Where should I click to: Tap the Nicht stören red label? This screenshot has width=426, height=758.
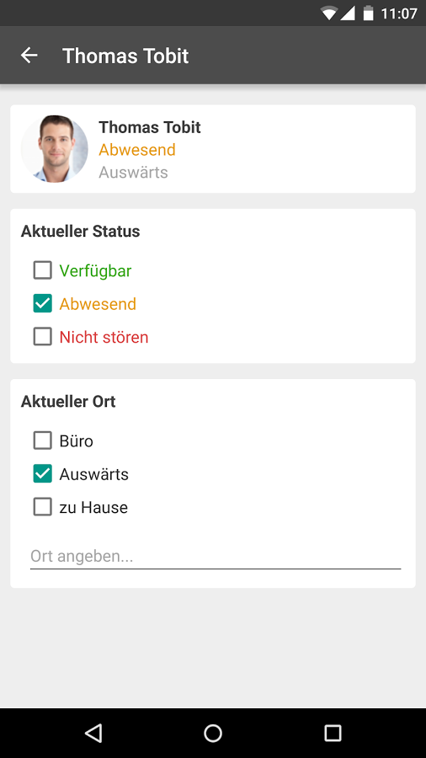click(104, 337)
